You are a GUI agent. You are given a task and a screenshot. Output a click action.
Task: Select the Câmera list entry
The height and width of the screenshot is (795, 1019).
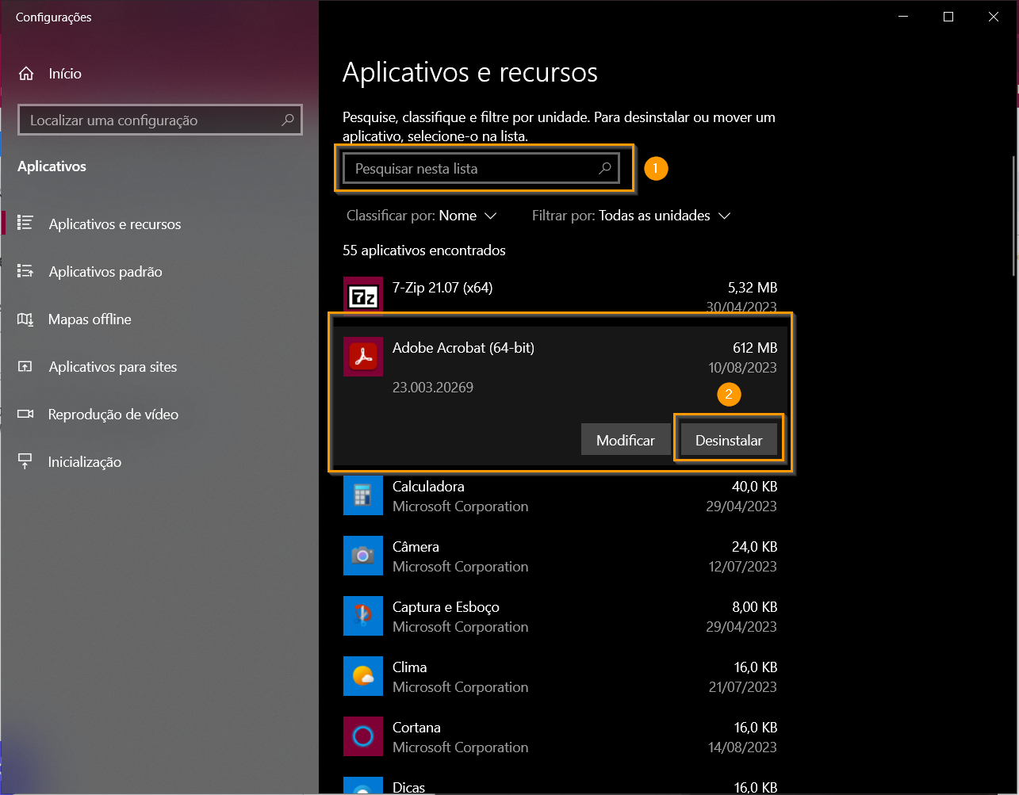(x=560, y=556)
